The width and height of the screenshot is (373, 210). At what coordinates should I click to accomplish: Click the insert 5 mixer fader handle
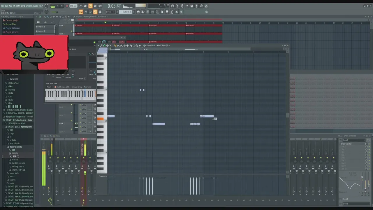tap(85, 173)
